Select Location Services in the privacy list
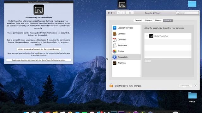202x113 pixels. click(126, 28)
